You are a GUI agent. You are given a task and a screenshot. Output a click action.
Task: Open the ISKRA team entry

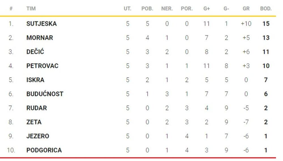[35, 80]
